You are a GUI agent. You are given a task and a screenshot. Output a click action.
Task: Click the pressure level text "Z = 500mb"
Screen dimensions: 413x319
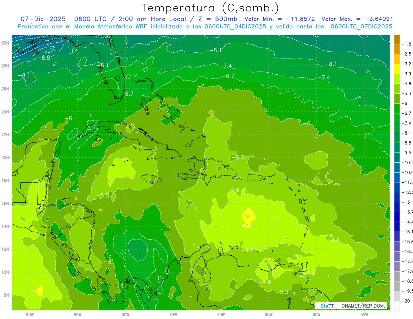pyautogui.click(x=217, y=19)
